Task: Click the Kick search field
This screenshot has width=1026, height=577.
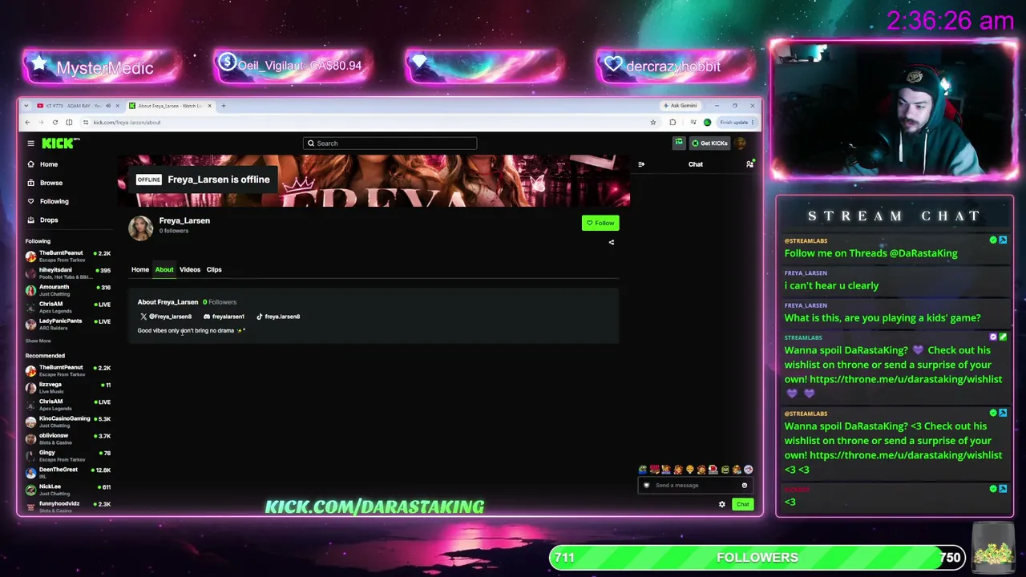Action: [390, 143]
